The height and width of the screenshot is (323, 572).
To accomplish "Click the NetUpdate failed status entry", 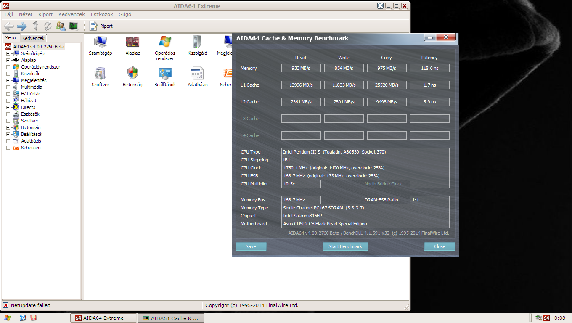I will pos(27,305).
